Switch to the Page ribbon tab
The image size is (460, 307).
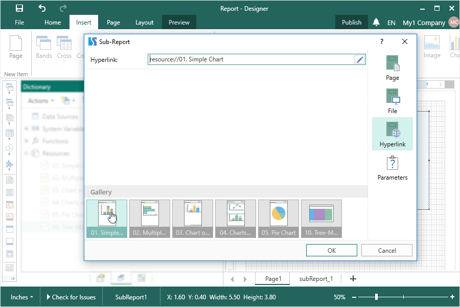(x=113, y=23)
